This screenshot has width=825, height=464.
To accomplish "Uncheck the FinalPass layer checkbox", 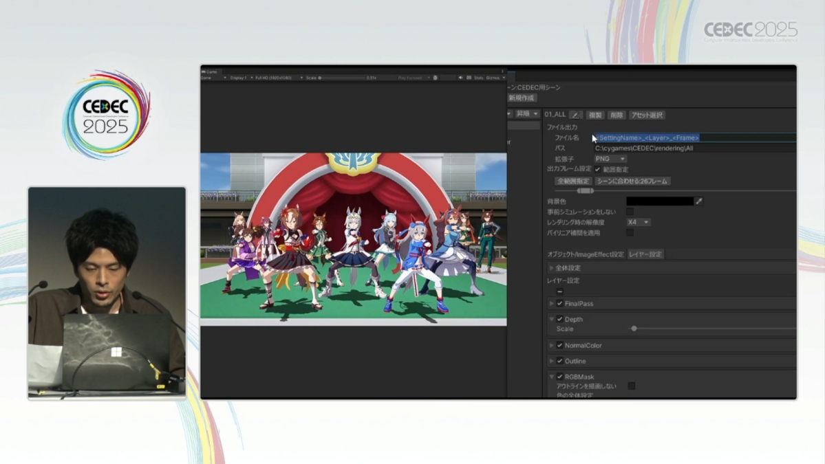I will [560, 304].
